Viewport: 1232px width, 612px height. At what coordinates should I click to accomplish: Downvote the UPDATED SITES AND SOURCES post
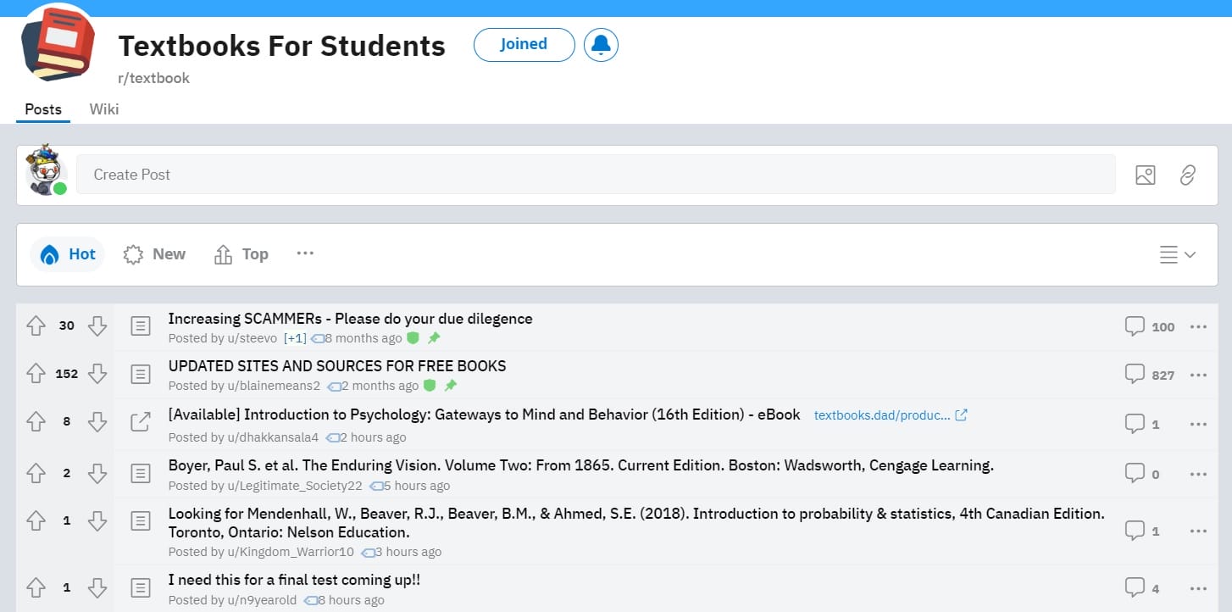point(97,373)
